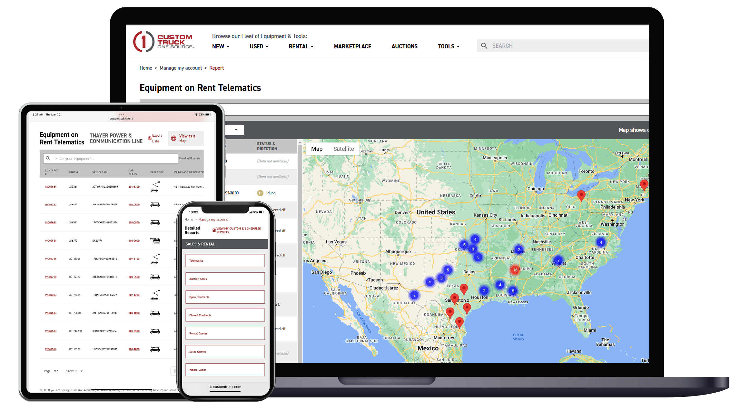
Task: Click the Filter your equipment field
Action: point(111,158)
